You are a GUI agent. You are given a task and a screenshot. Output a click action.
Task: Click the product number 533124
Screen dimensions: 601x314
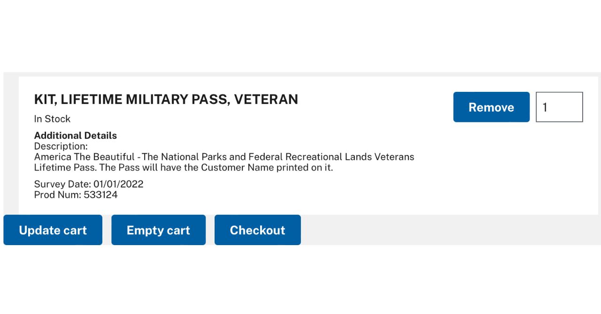point(100,195)
